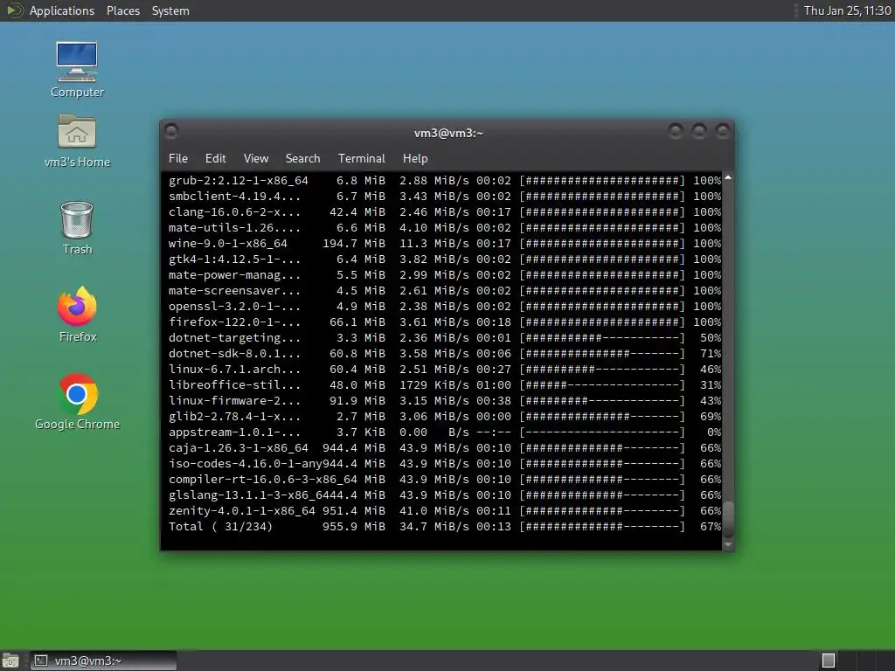This screenshot has width=895, height=671.
Task: Click the terminal title vm3@vm3:~
Action: coord(448,133)
